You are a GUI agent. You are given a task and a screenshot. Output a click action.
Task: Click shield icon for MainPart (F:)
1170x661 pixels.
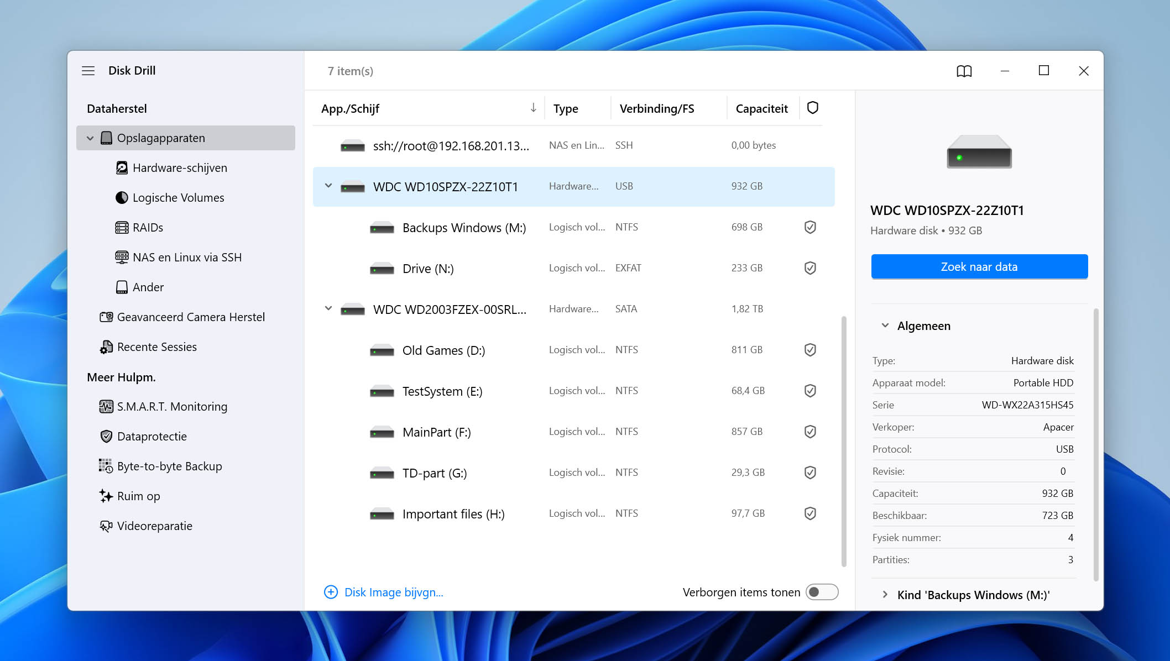tap(810, 432)
